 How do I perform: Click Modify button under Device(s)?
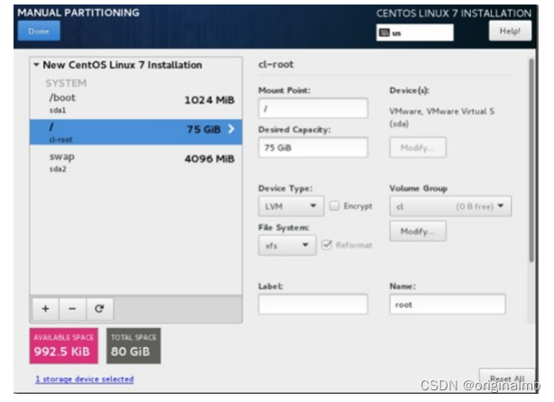(x=418, y=148)
